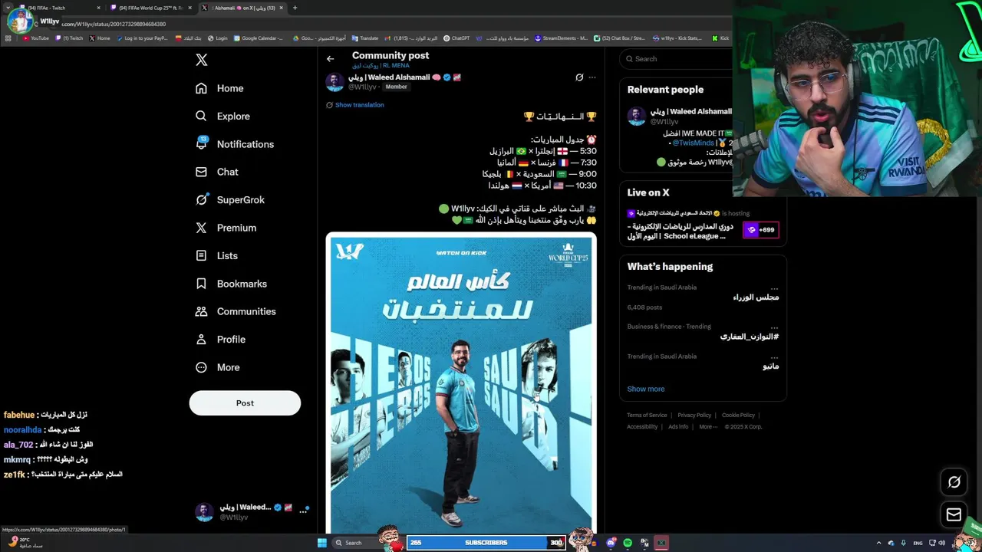
Task: Click the Grok icon on the post
Action: (579, 77)
